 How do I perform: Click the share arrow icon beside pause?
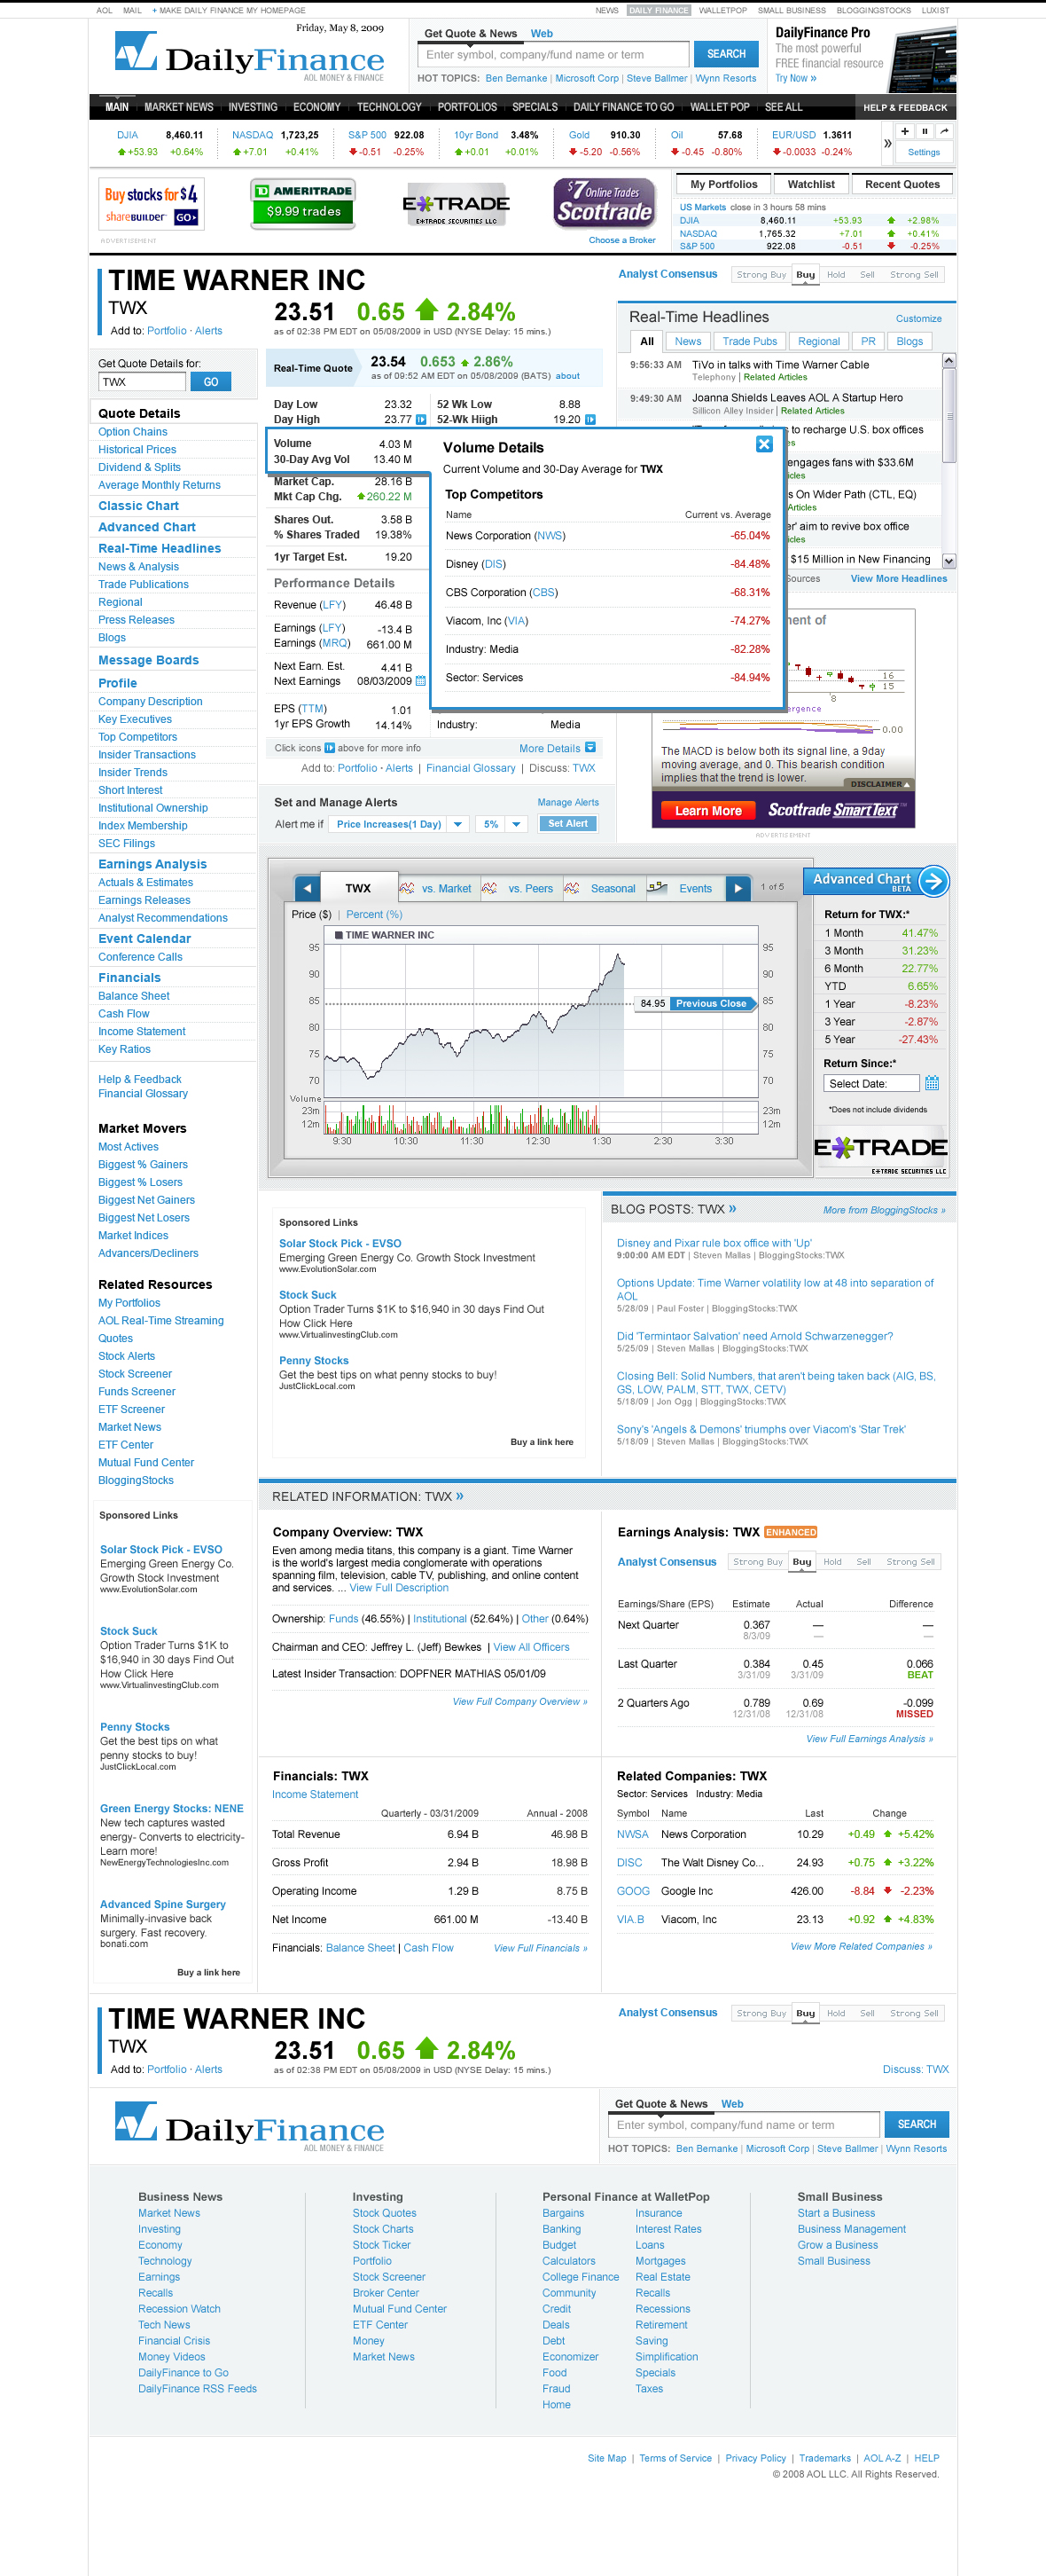click(x=944, y=131)
